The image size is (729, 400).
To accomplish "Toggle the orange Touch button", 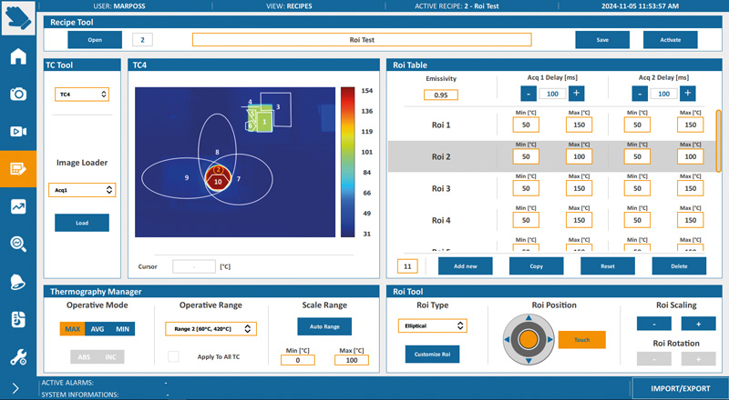I will [581, 340].
